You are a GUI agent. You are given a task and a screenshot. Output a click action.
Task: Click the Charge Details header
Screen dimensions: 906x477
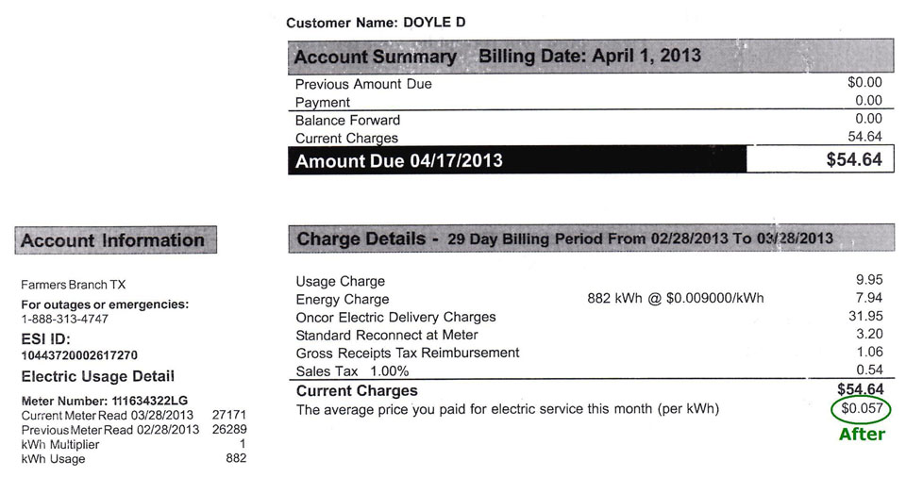[591, 238]
